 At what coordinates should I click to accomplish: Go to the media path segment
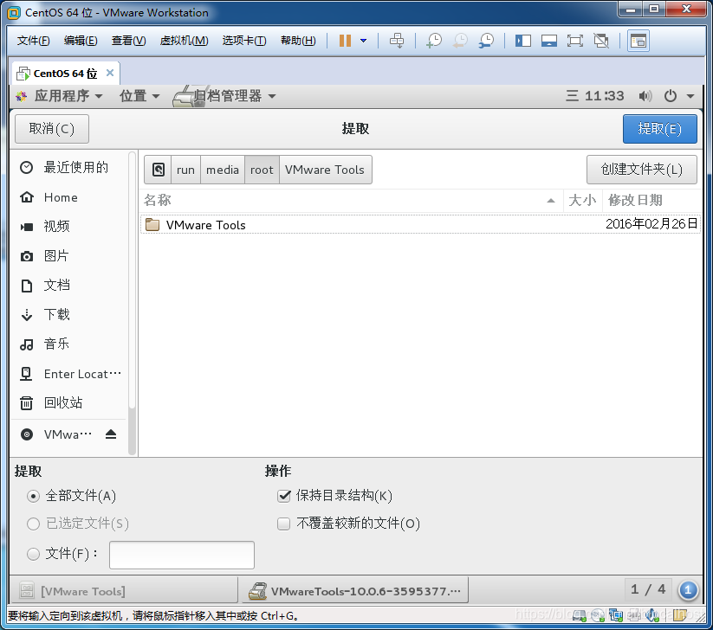[x=223, y=170]
